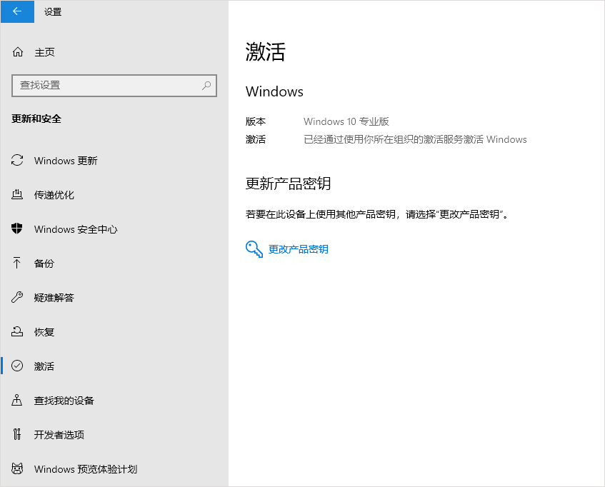This screenshot has height=487, width=605.
Task: Open 主页 to return to Settings home
Action: tap(44, 51)
